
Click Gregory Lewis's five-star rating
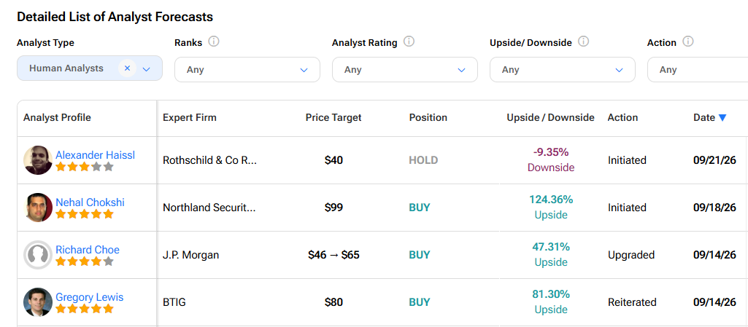(85, 309)
